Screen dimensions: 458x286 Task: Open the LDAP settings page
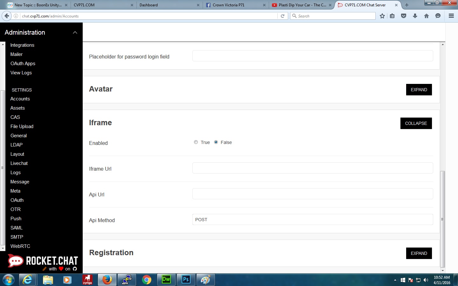coord(17,145)
